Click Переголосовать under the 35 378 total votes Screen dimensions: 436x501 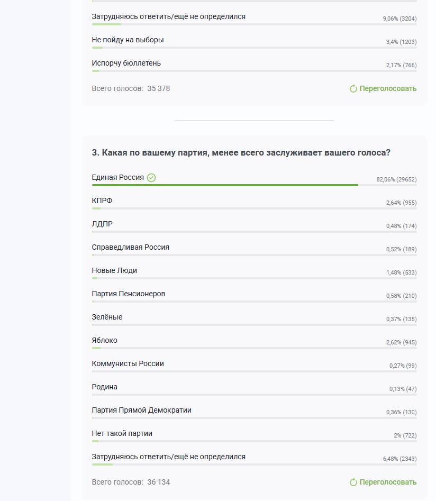pos(383,88)
